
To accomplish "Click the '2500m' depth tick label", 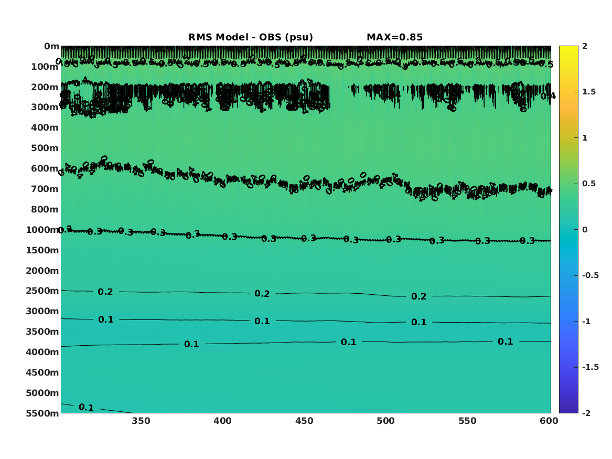I will pos(42,291).
